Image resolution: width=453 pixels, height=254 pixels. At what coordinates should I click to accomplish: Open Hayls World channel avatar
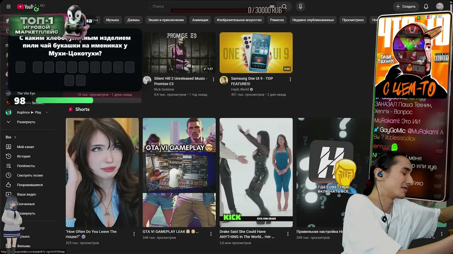[x=224, y=80]
